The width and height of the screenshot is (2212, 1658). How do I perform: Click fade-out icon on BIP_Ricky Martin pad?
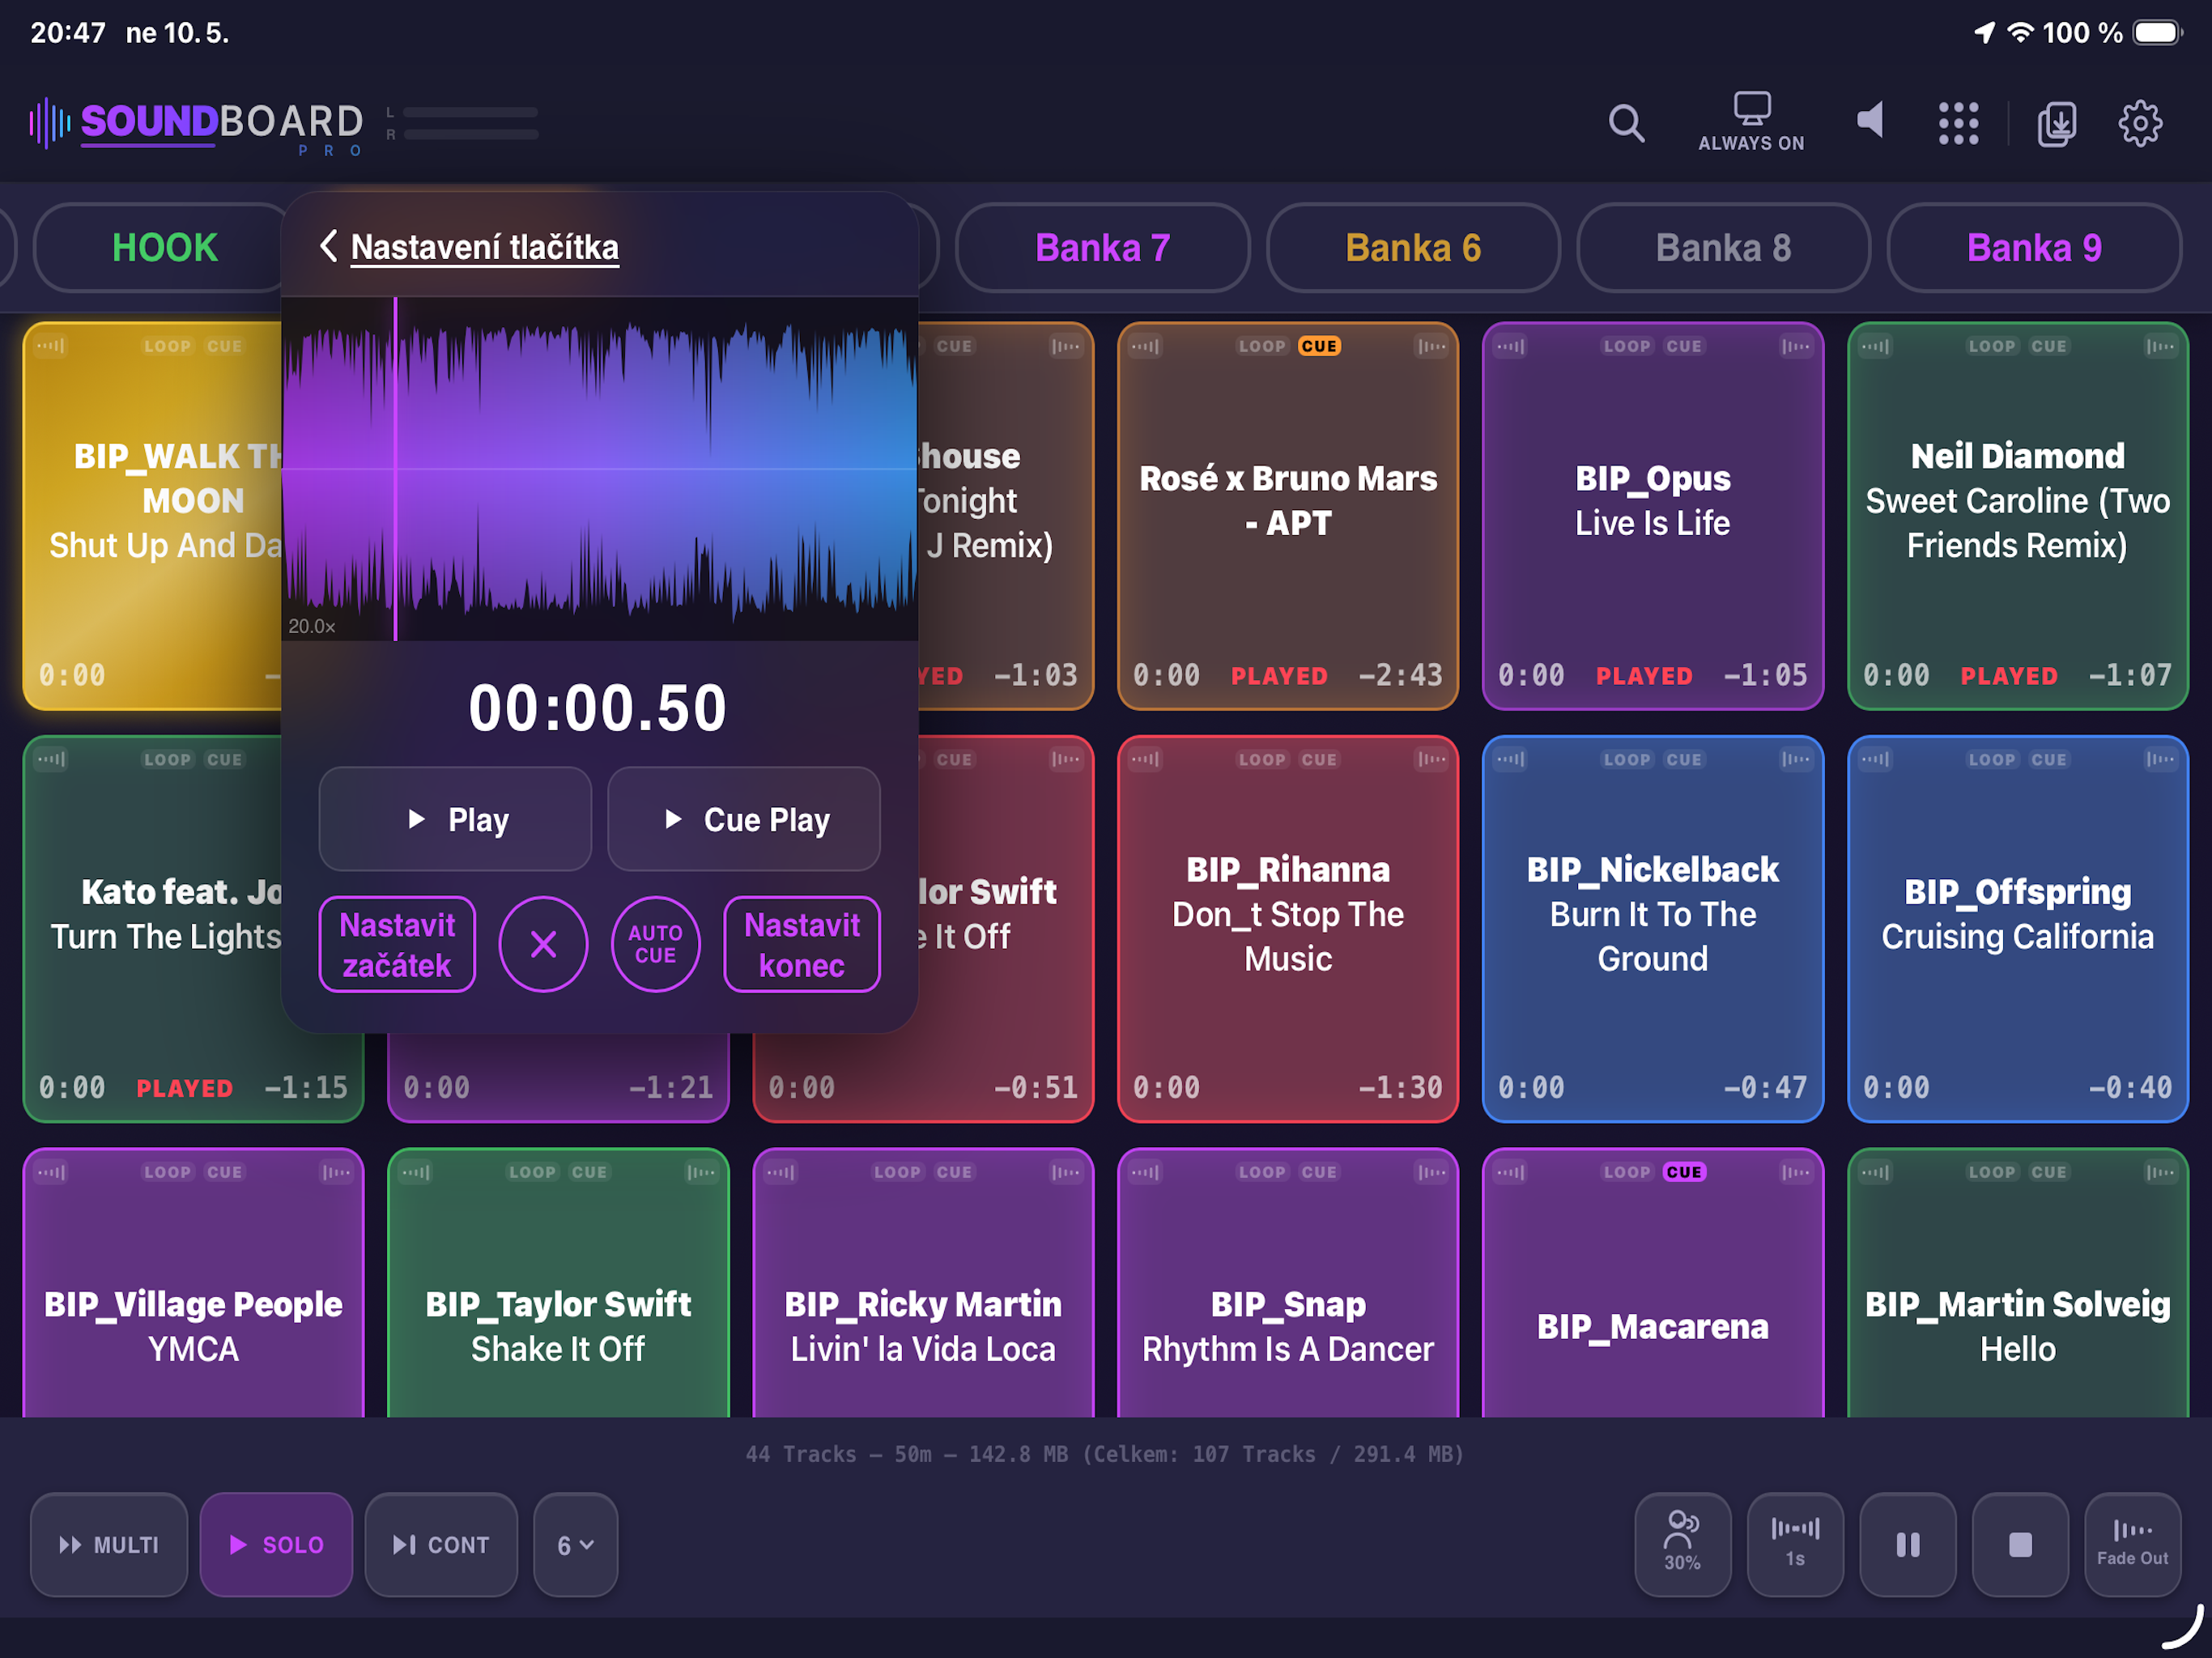(1066, 1172)
